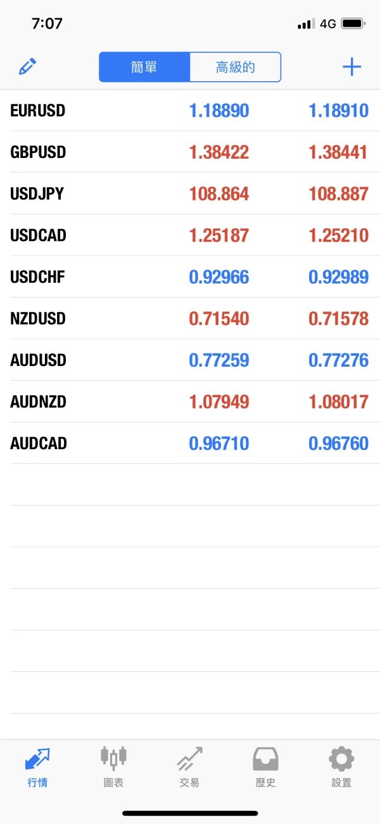Open the 歷史 history inbox icon

click(265, 759)
